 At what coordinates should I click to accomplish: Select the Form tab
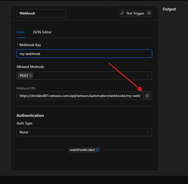point(20,32)
